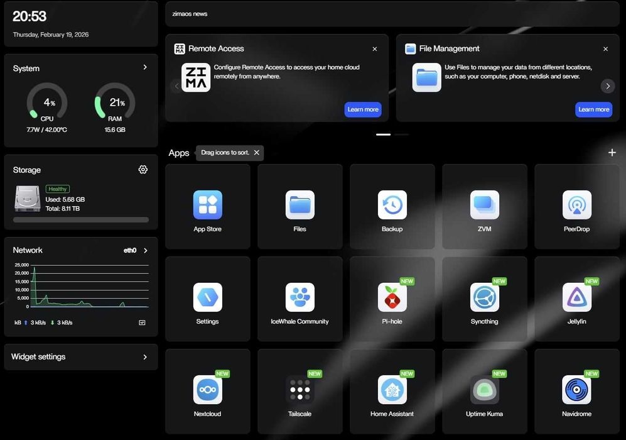626x440 pixels.
Task: Dismiss the File Management card
Action: click(606, 49)
